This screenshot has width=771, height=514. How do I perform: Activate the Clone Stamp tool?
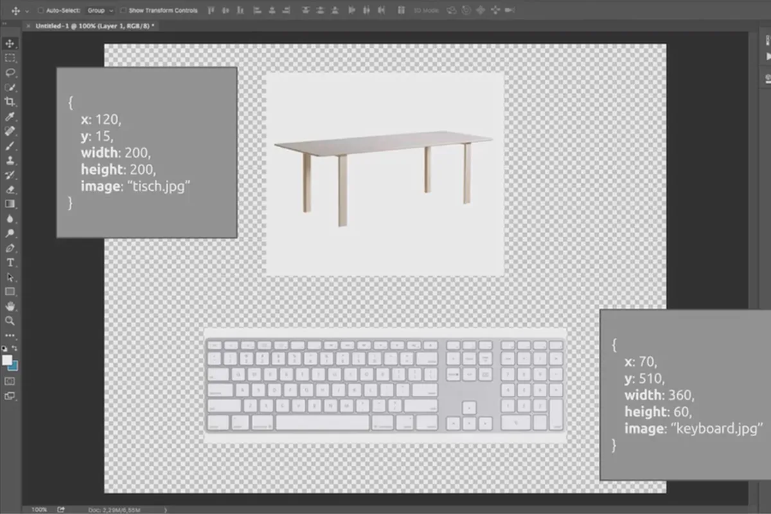click(10, 161)
